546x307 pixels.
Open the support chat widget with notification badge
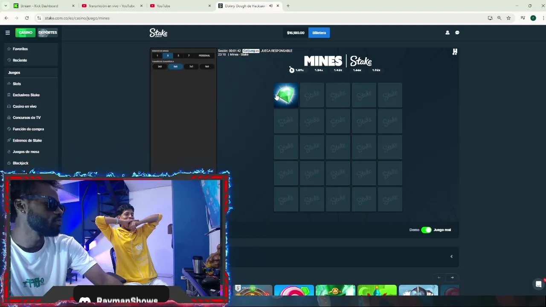click(x=539, y=284)
